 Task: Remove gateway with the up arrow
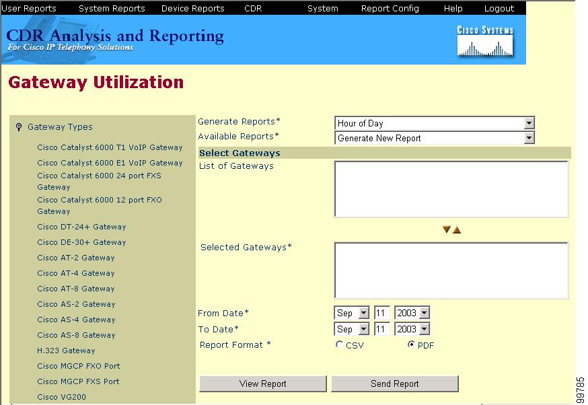point(457,229)
